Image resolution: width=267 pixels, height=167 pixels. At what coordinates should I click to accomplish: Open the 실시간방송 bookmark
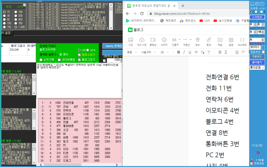pyautogui.click(x=223, y=21)
